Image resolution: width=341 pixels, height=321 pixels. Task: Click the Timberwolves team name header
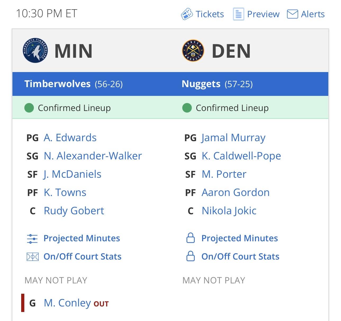[57, 84]
